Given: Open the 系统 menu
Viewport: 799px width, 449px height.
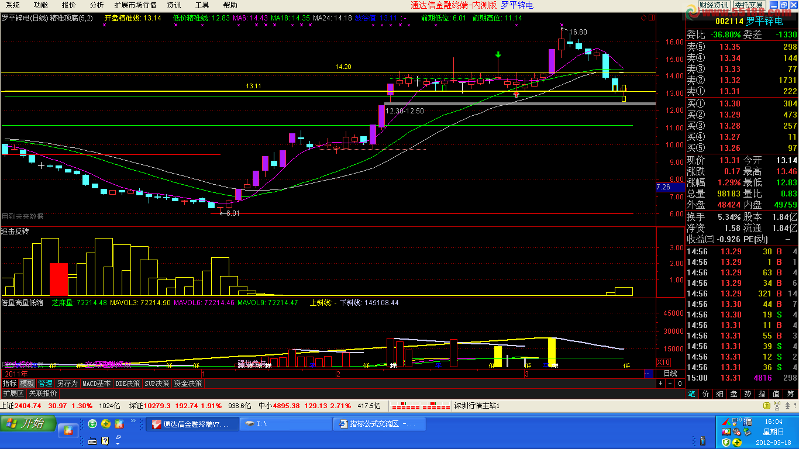Looking at the screenshot, I should (x=13, y=5).
